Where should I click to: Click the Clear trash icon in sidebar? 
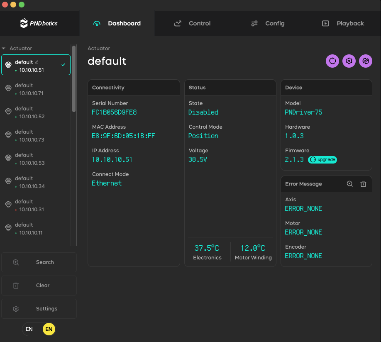point(16,286)
